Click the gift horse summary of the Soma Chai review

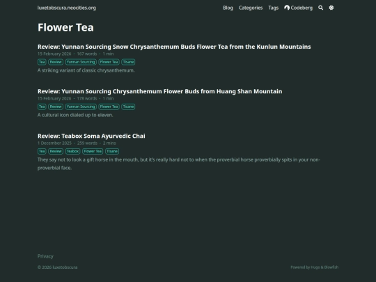click(179, 164)
